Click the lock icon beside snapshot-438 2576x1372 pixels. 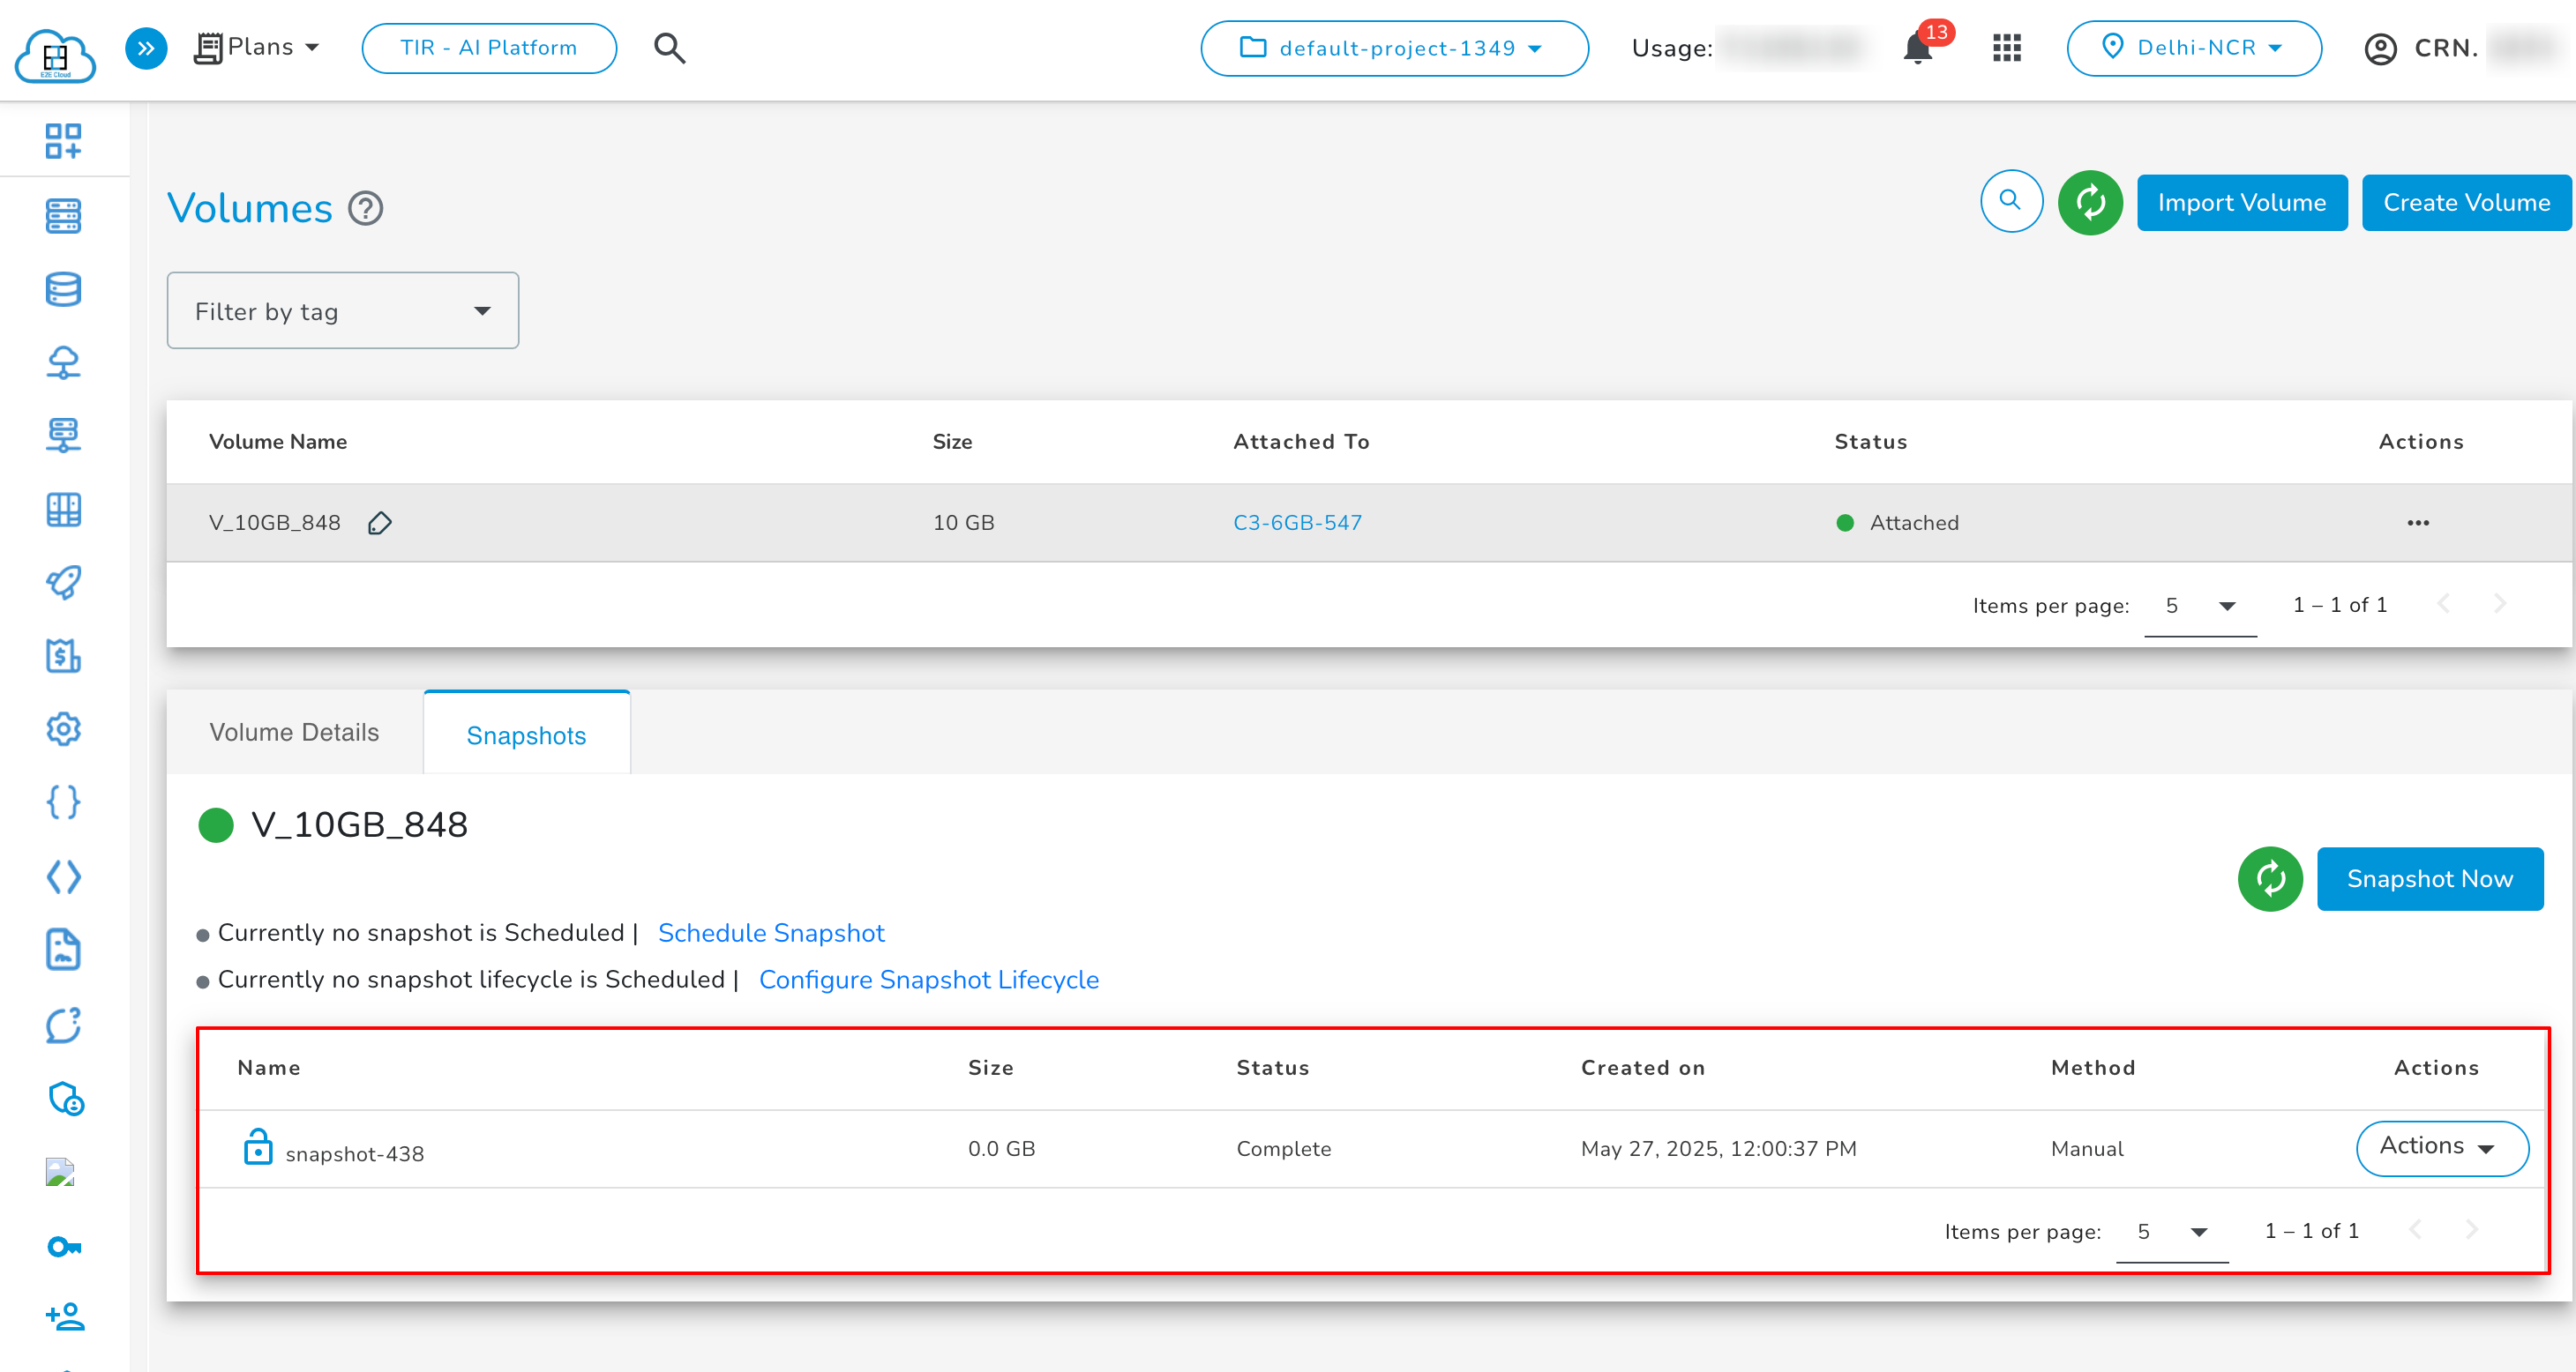(x=258, y=1147)
